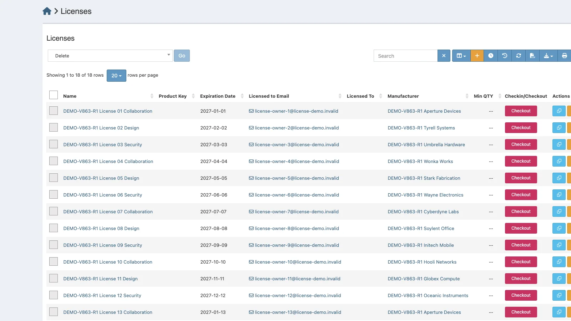Viewport: 571px width, 321px height.
Task: Open manufacturer Hooli Networks link
Action: 422,262
